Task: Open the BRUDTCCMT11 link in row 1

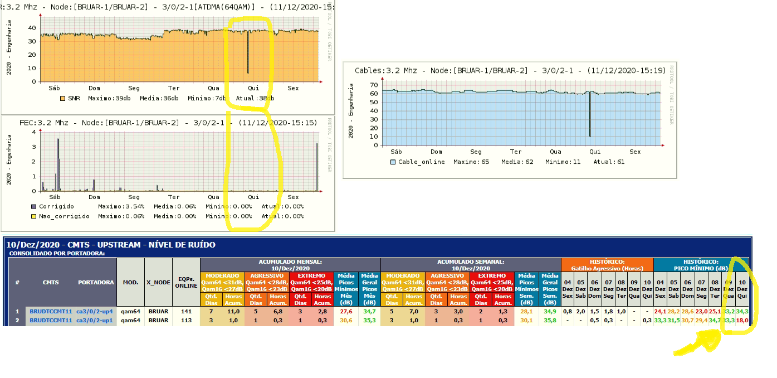Action: point(51,312)
